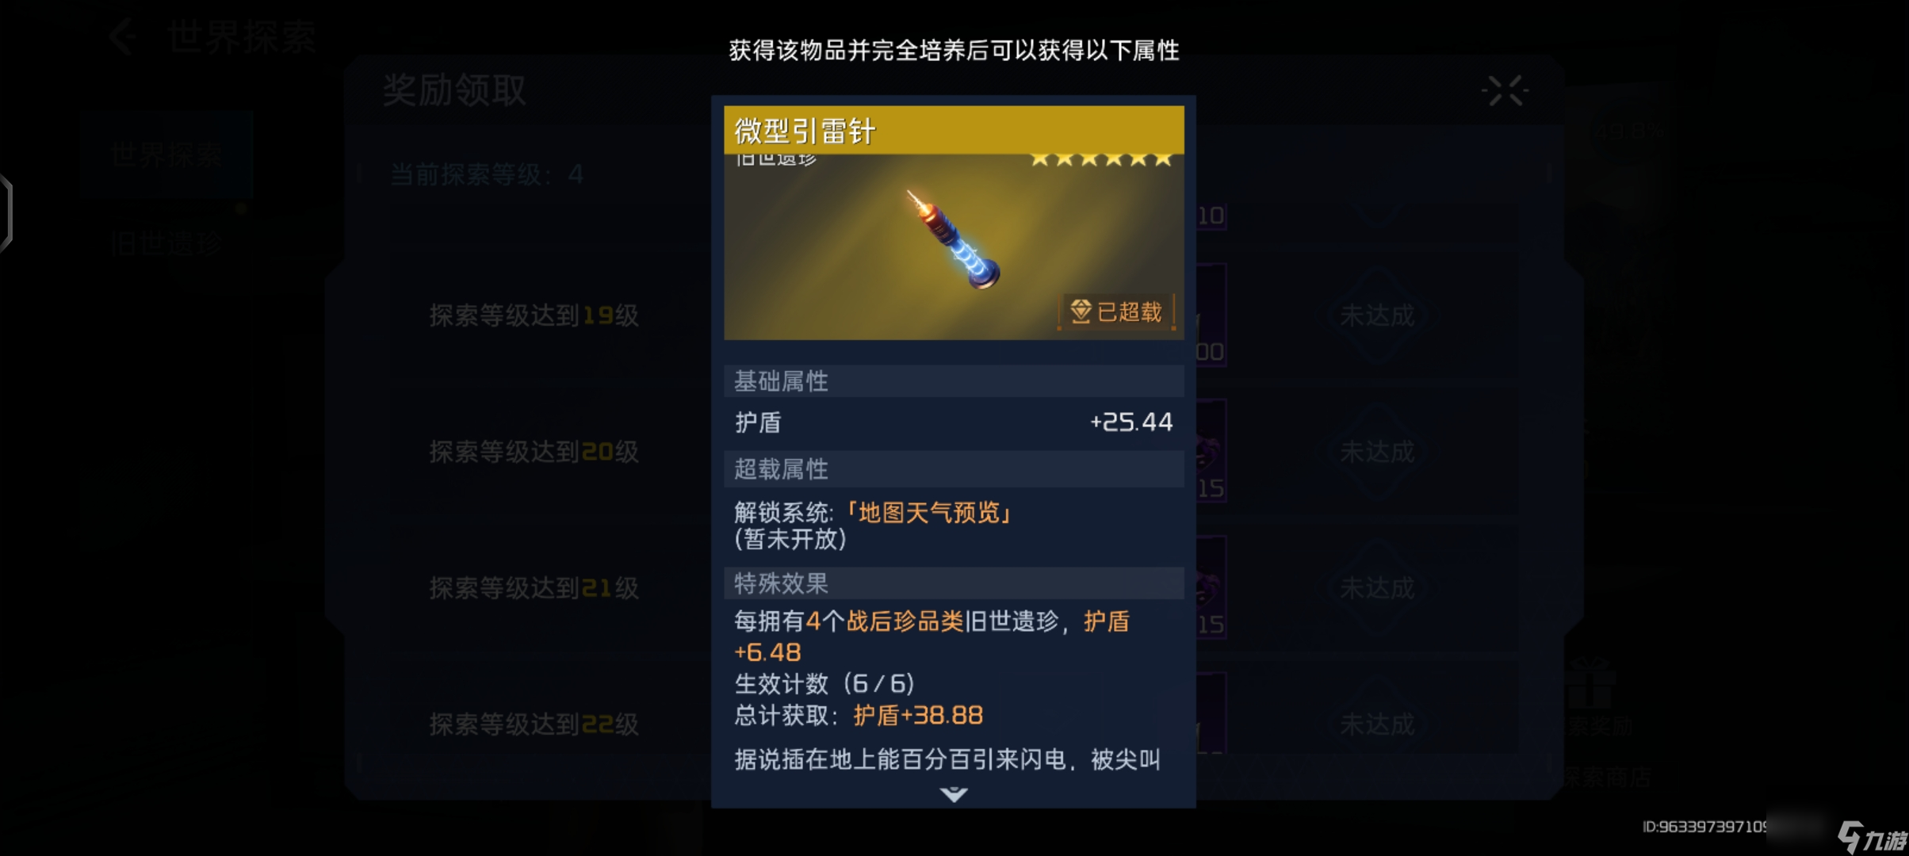Click the six-star rarity rating
The height and width of the screenshot is (856, 1909).
coord(1101,159)
